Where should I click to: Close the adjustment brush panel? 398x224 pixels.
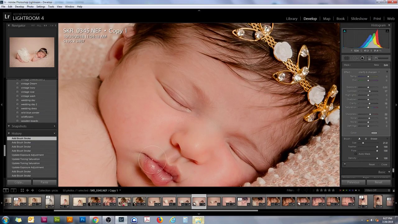(384, 165)
